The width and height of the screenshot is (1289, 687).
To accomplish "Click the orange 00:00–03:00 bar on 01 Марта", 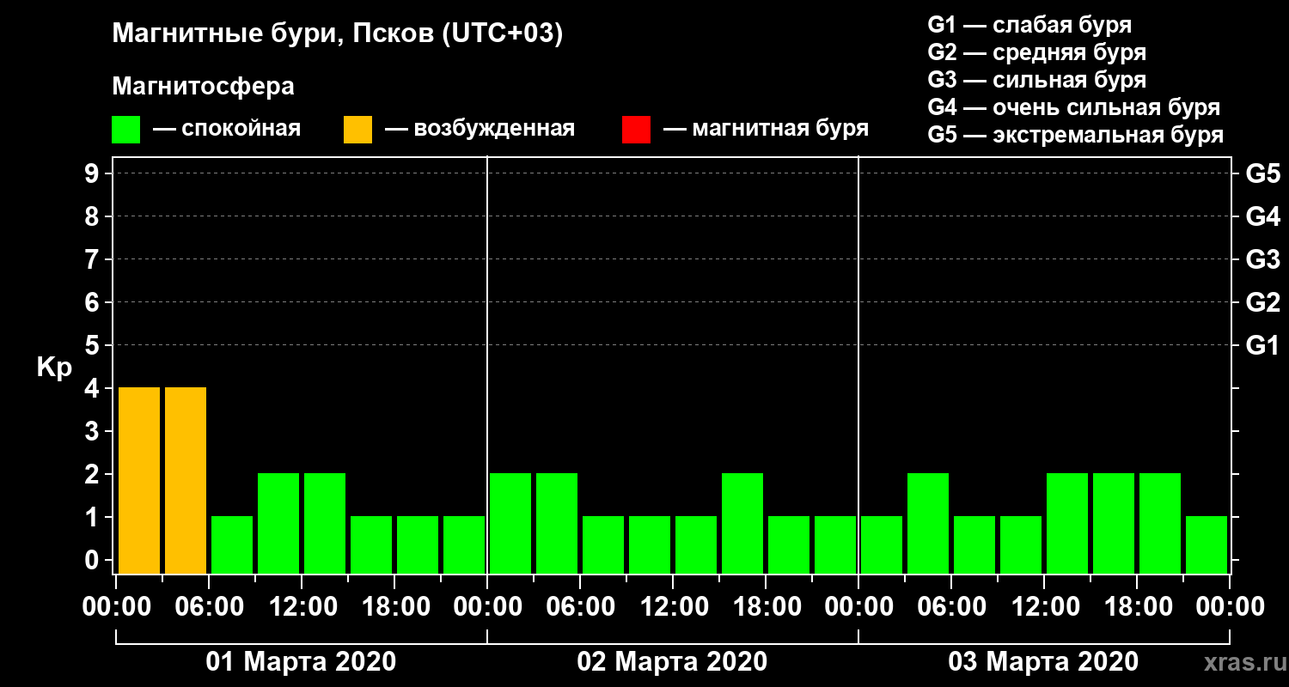I will click(139, 480).
